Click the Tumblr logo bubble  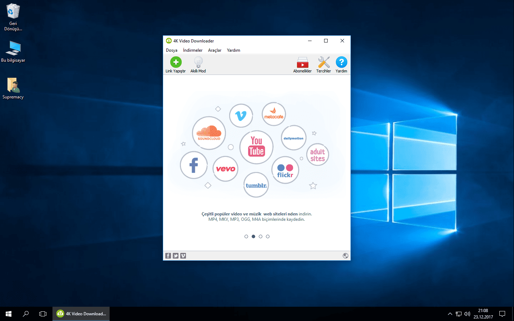[x=256, y=185]
